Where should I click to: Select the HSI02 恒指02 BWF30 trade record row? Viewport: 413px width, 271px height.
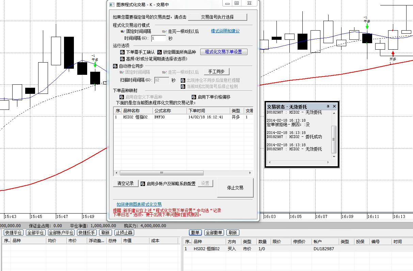(170, 117)
